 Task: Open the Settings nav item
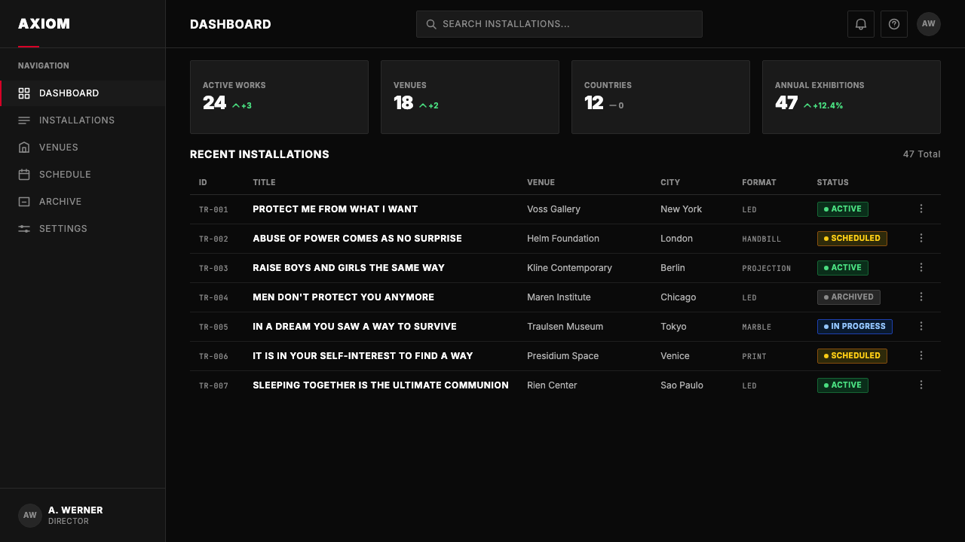[x=83, y=229]
